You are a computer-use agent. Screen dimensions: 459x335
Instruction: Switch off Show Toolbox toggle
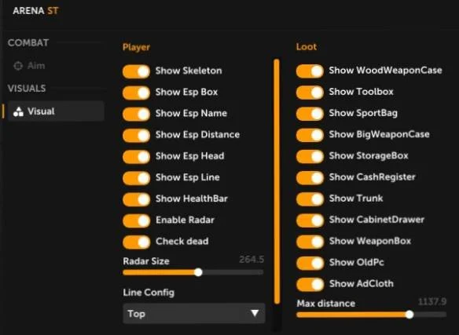click(x=310, y=93)
